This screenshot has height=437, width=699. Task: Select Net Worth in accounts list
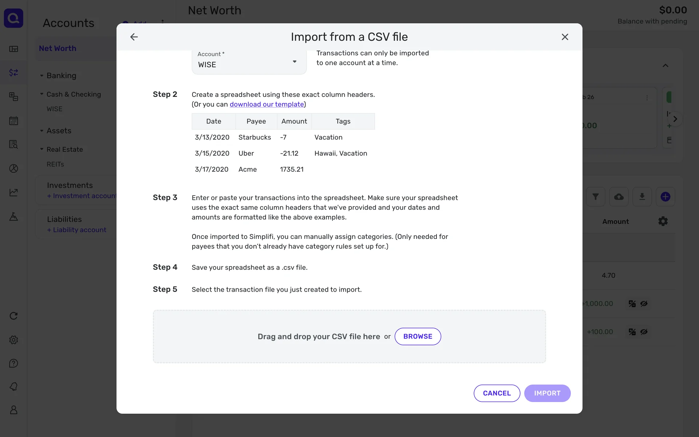click(58, 48)
